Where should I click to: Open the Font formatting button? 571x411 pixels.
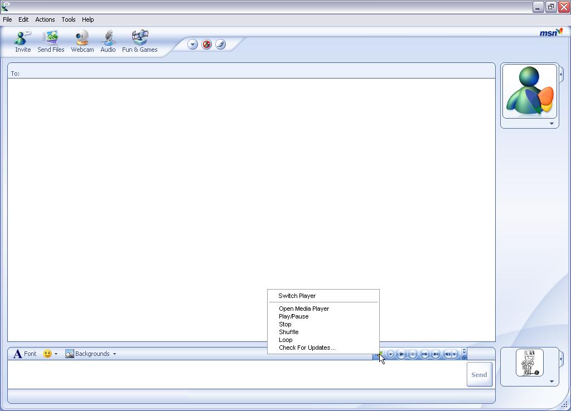[25, 354]
